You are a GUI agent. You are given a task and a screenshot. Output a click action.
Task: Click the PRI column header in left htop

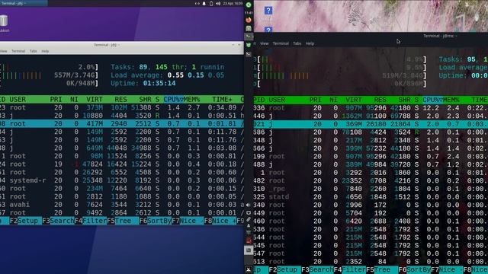point(56,100)
